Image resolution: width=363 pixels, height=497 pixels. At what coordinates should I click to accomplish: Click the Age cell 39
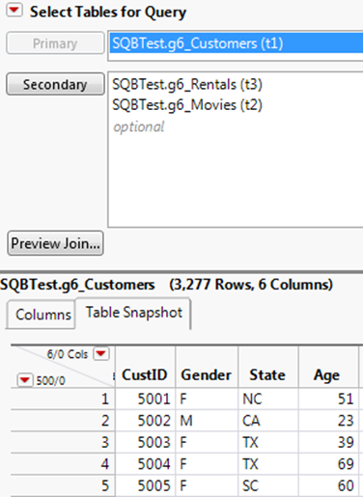328,442
